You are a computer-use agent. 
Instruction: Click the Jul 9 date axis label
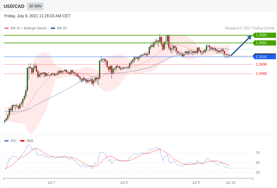(x=196, y=182)
